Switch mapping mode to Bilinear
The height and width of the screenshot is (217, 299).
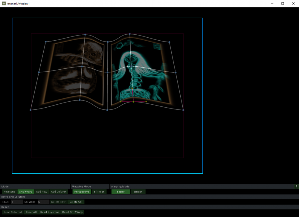point(99,192)
